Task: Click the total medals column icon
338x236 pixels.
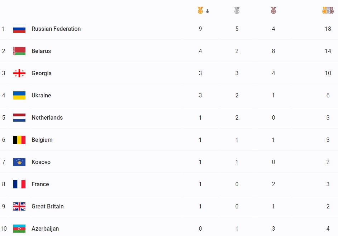Action: (x=328, y=11)
